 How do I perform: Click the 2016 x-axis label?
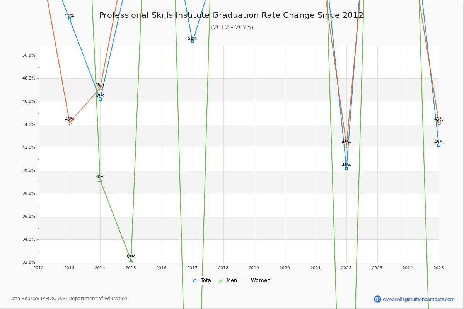click(x=162, y=268)
